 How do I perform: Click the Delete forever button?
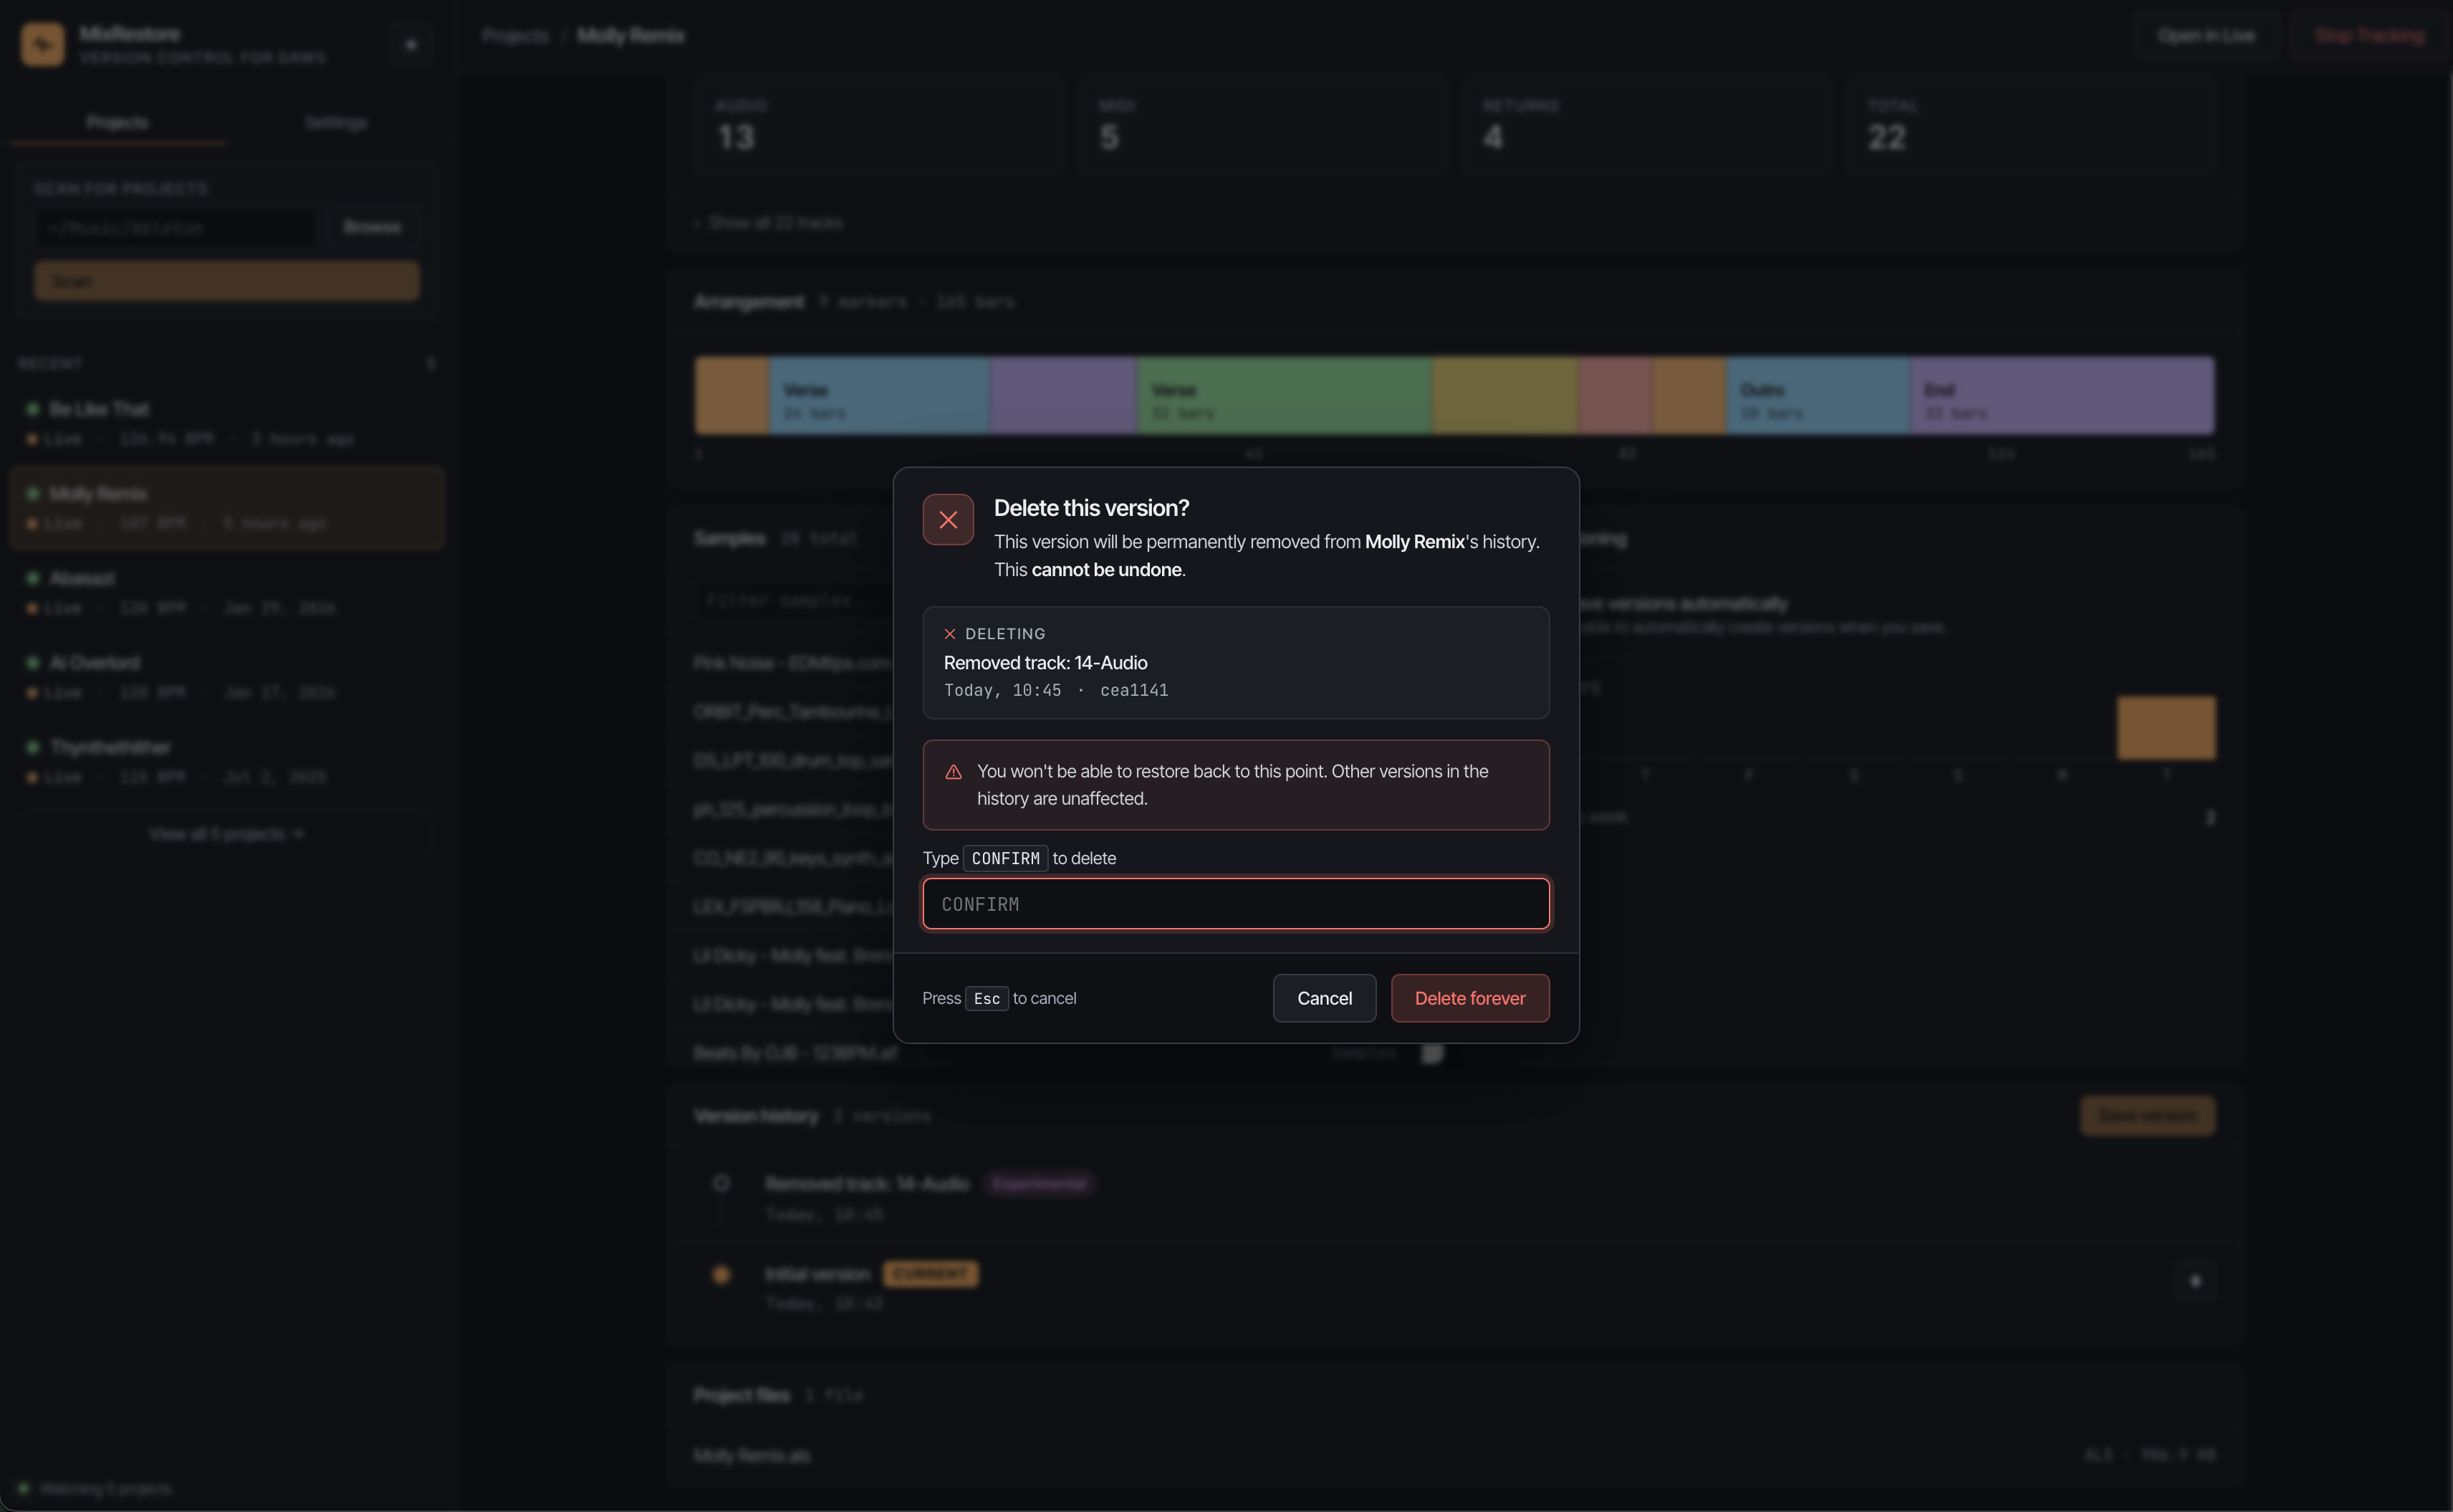pyautogui.click(x=1469, y=999)
